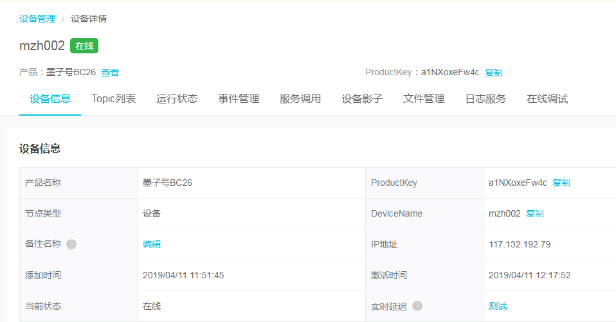Run the 测试 real-time latency test

point(498,306)
